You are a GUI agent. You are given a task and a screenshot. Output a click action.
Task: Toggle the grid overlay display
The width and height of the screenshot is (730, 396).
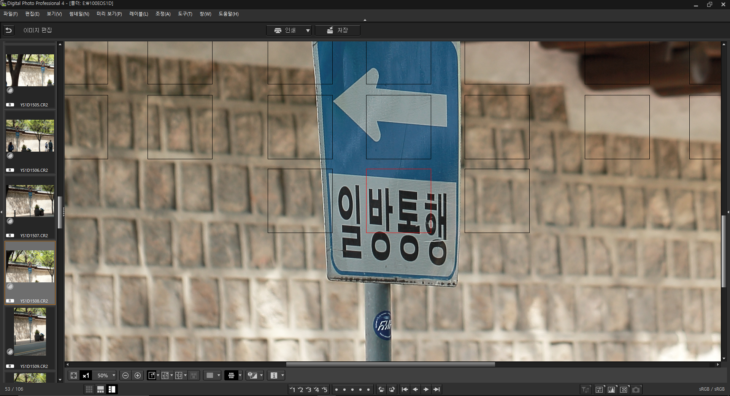point(210,375)
